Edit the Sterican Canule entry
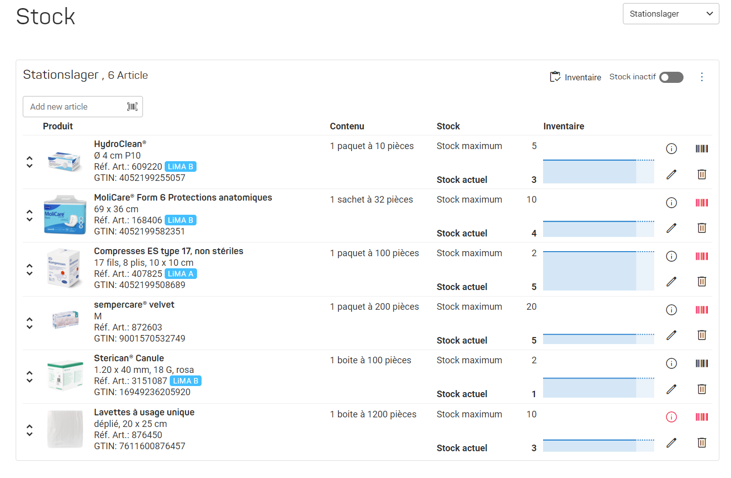The image size is (731, 478). 671,389
